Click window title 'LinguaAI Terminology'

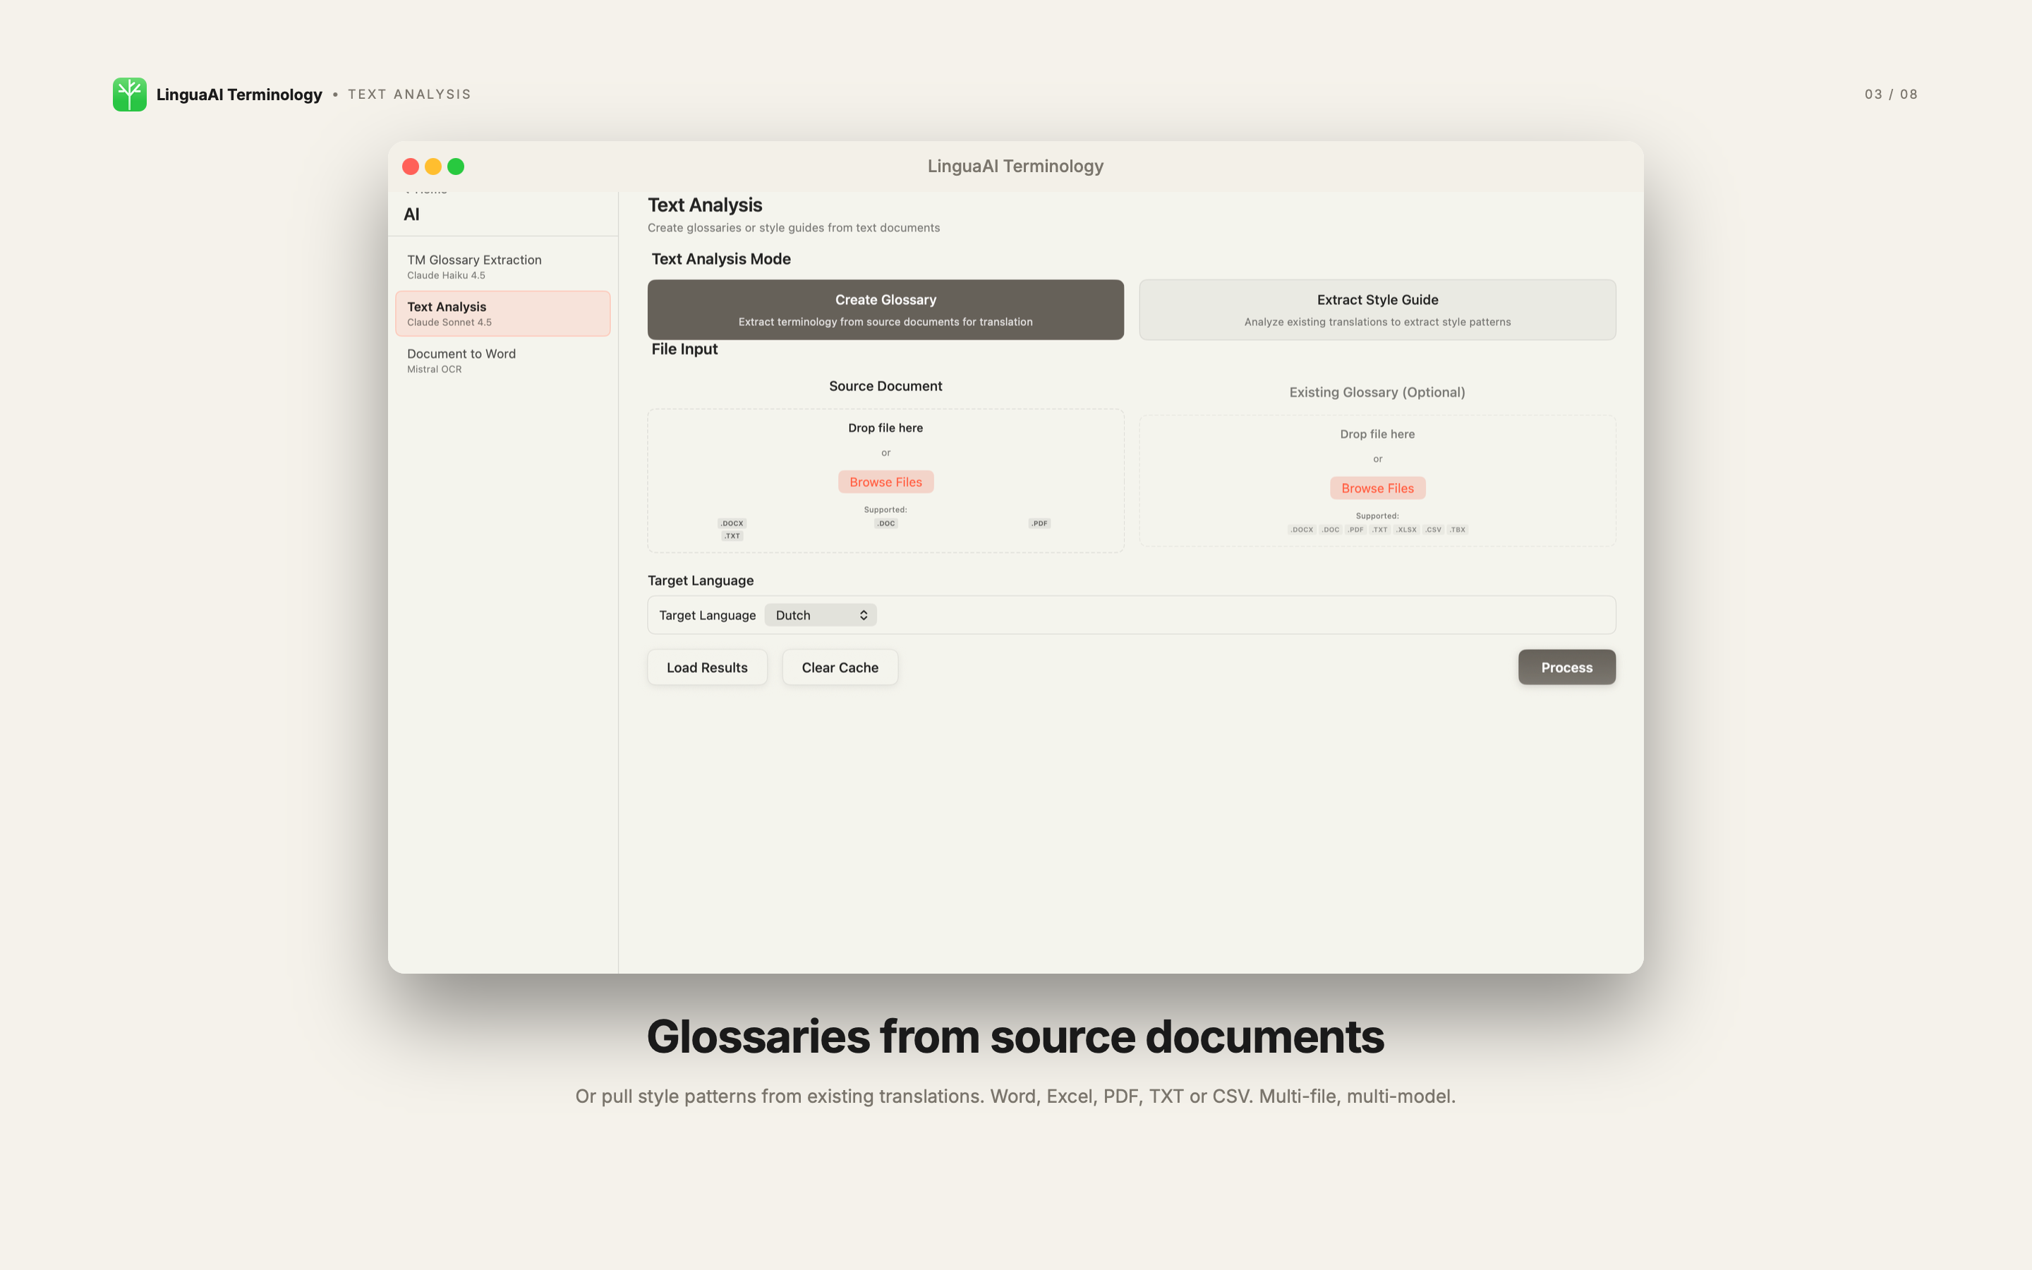pos(1015,167)
